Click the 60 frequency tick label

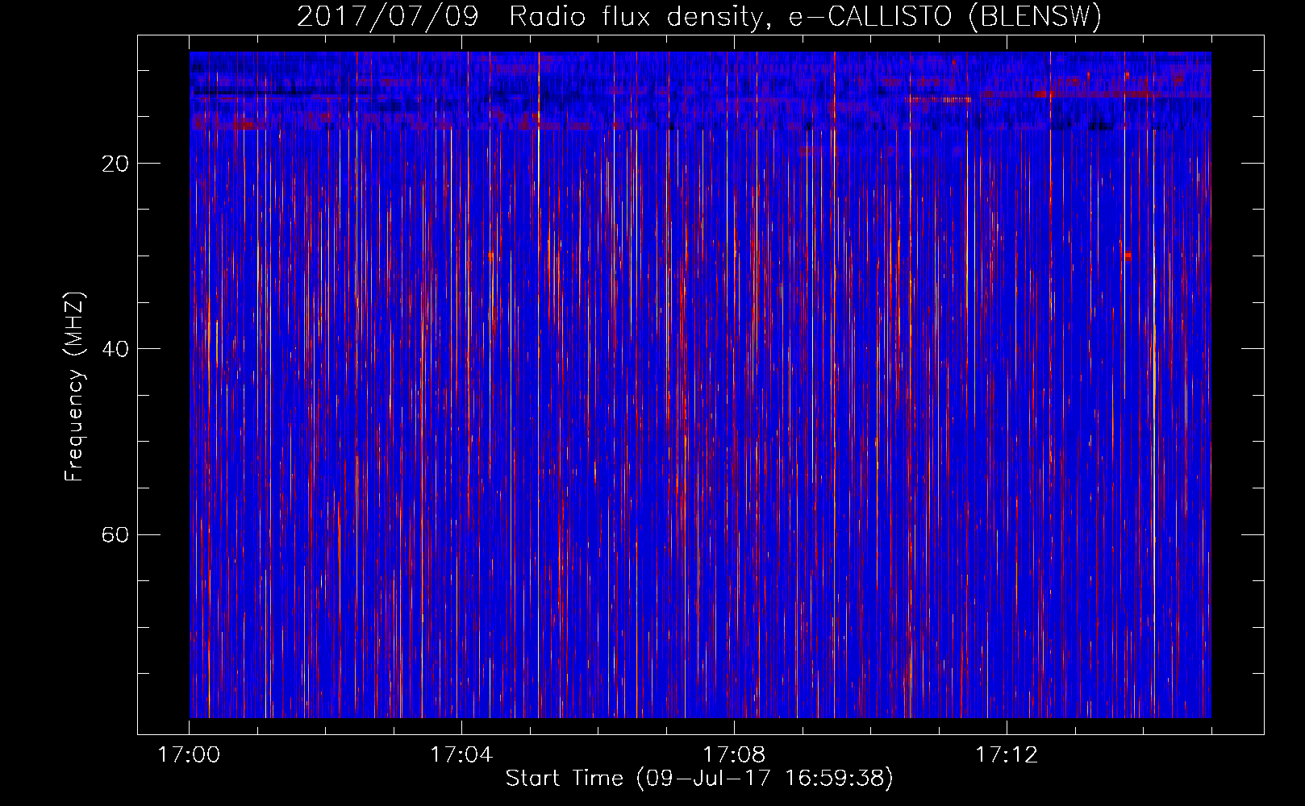[115, 534]
